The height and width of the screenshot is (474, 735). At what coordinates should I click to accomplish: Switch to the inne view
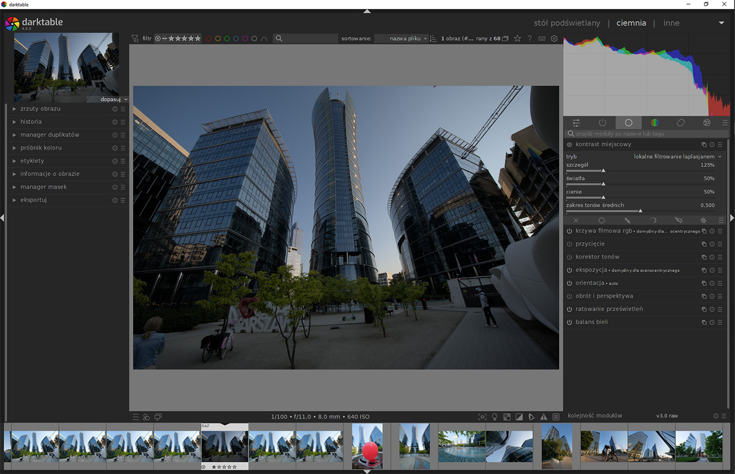671,23
